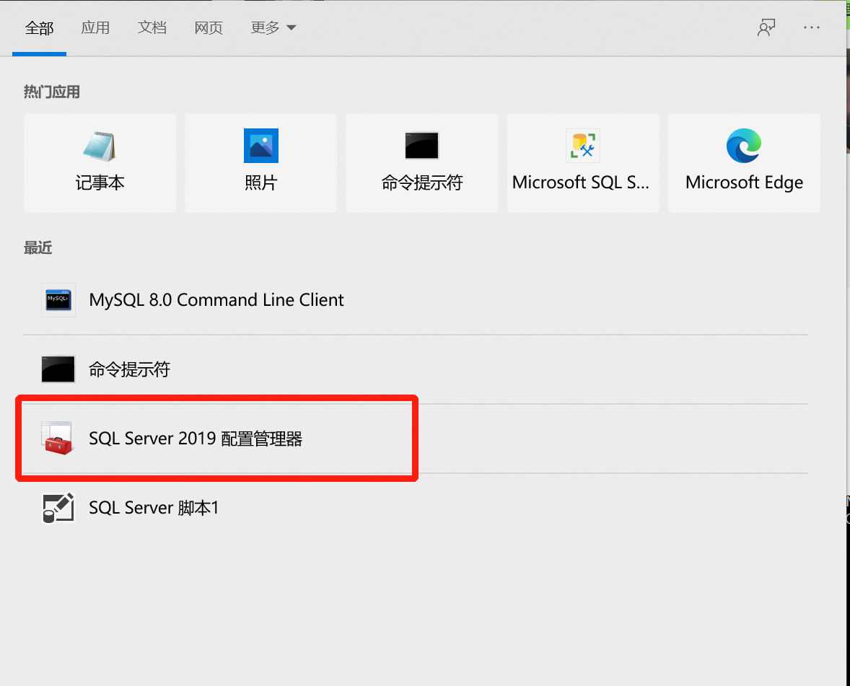Switch to the 应用 tab
Image resolution: width=850 pixels, height=686 pixels.
point(95,27)
